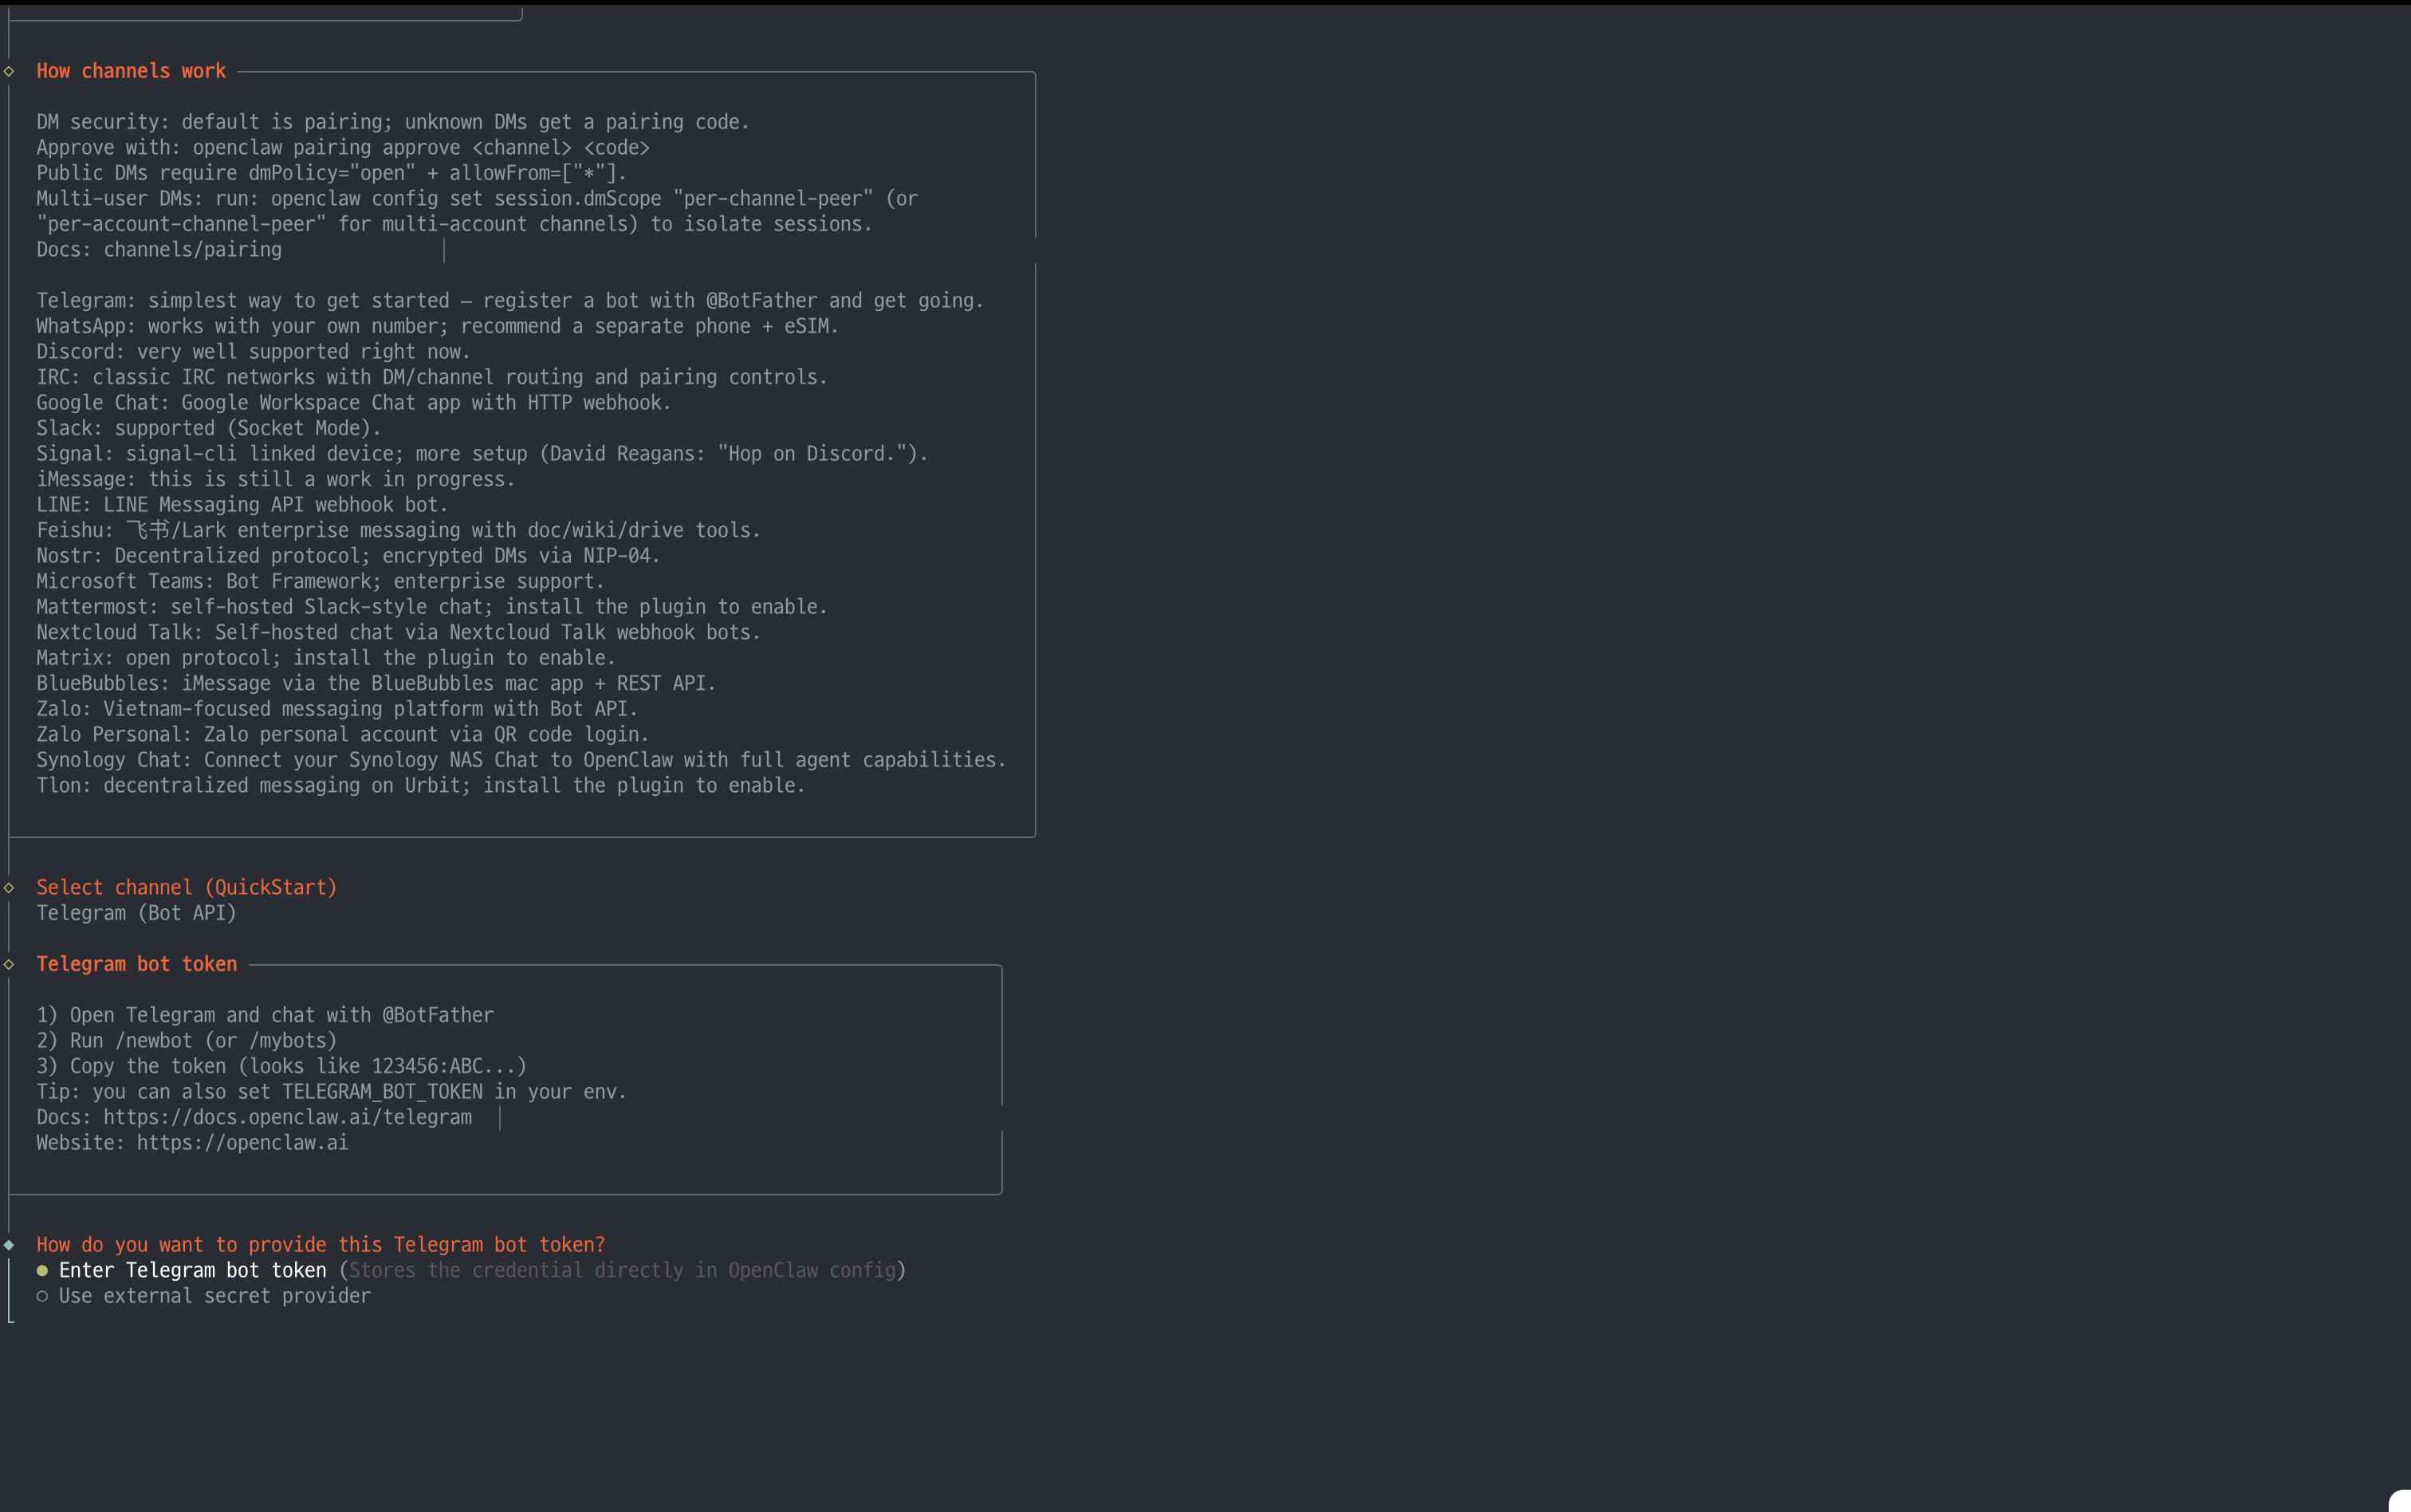2411x1512 pixels.
Task: Open the https://openclaw.ai website link
Action: tap(242, 1143)
